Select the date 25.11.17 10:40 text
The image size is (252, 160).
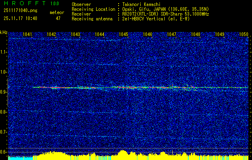(x=20, y=18)
